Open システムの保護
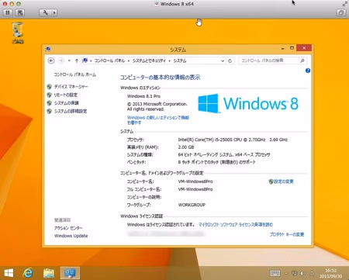The image size is (349, 280). click(x=66, y=103)
